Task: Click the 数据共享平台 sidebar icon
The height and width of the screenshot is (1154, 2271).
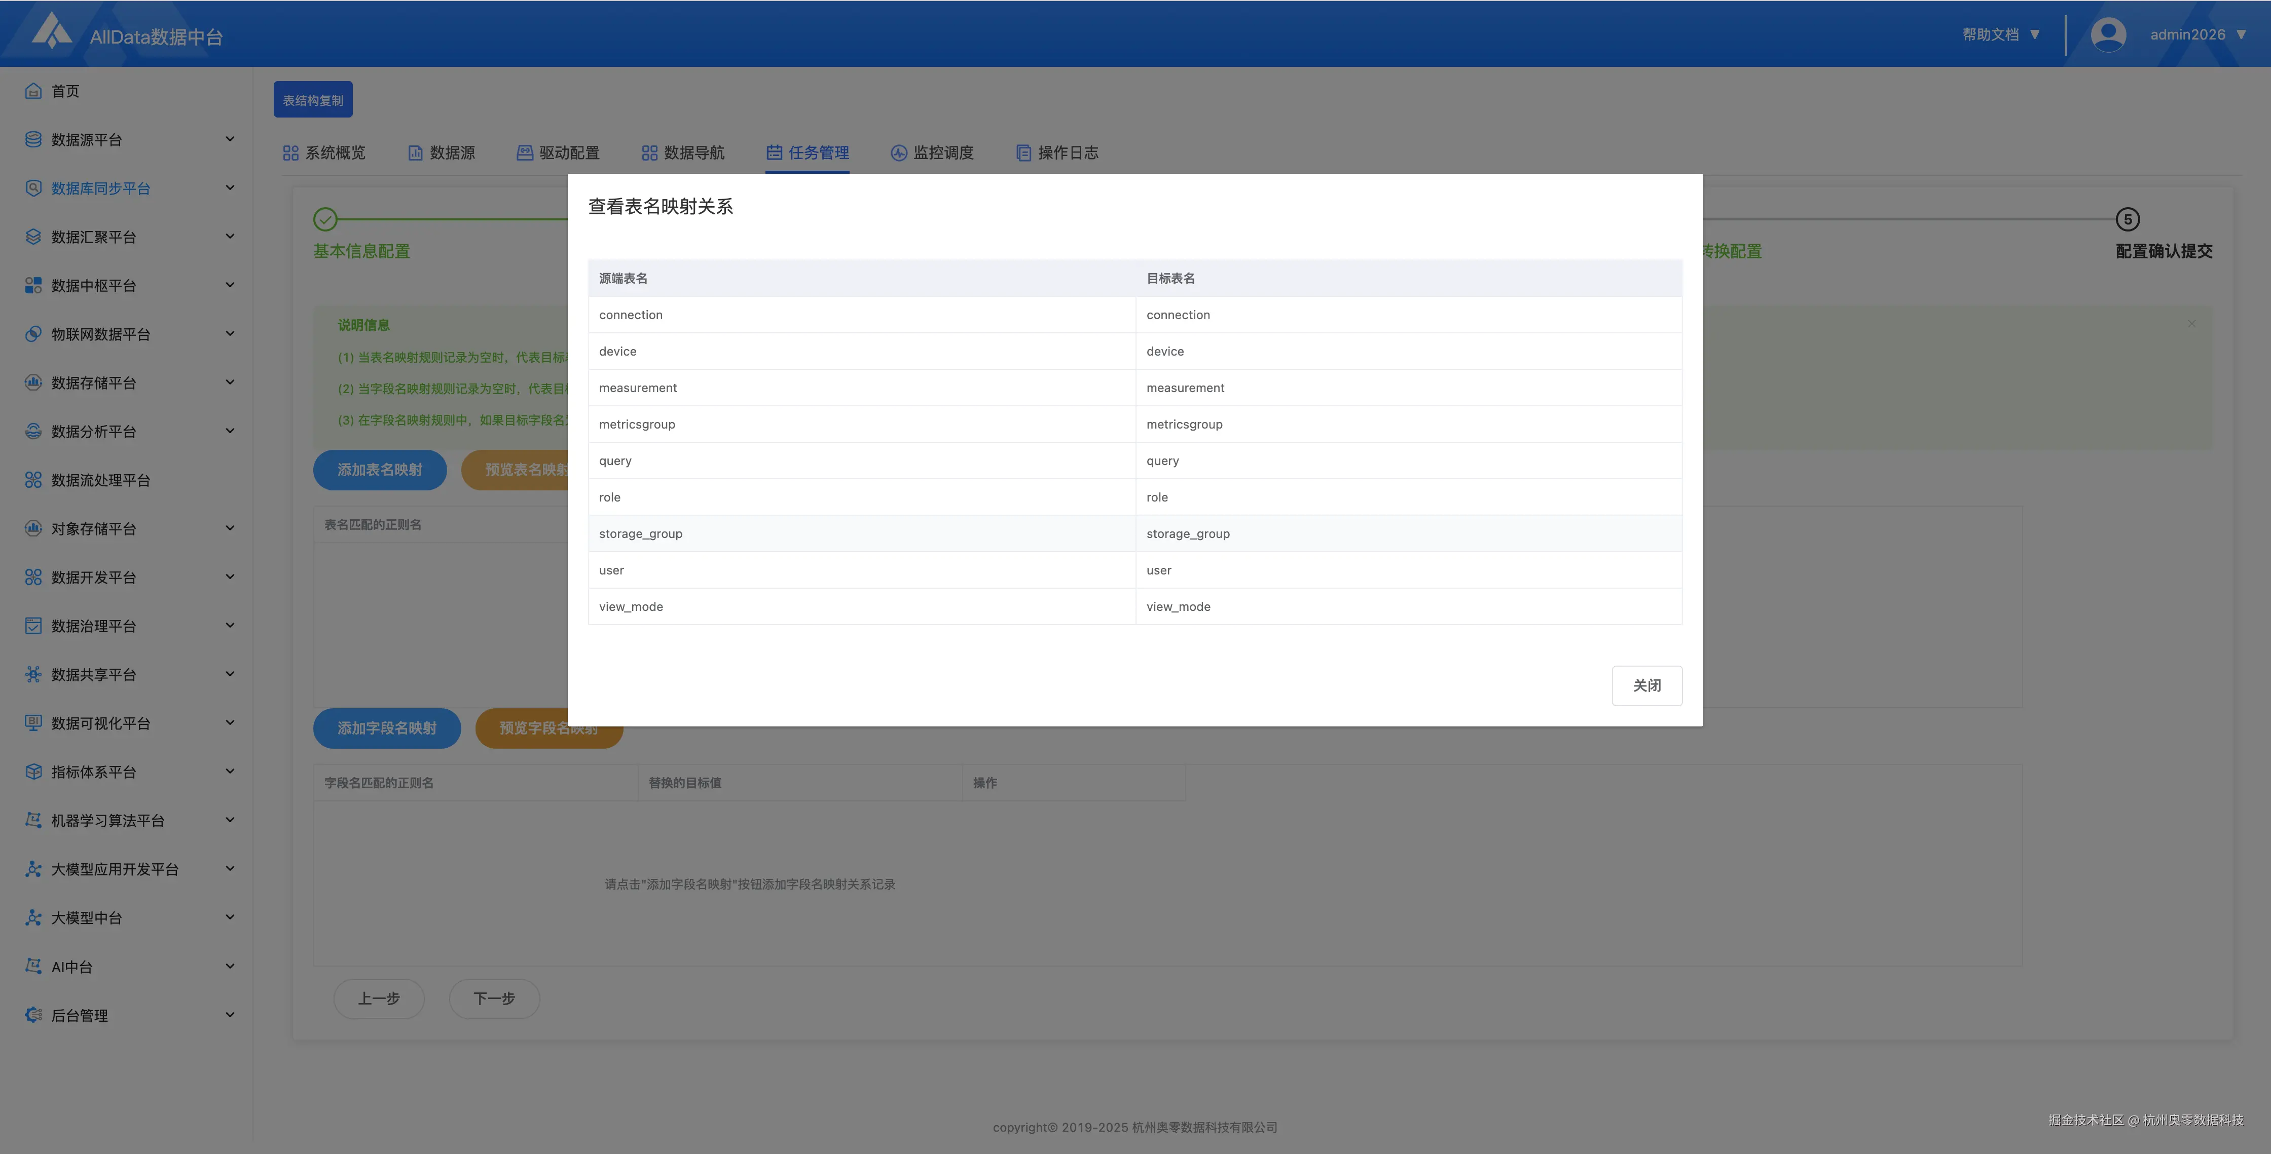Action: click(33, 674)
